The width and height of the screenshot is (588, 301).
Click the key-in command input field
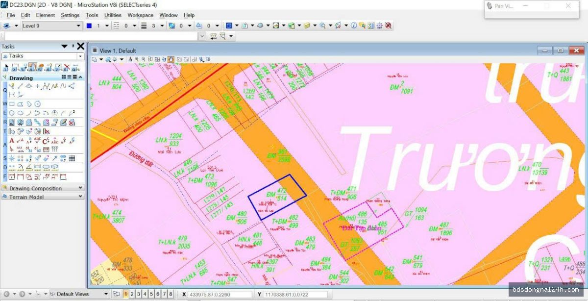[x=101, y=36]
